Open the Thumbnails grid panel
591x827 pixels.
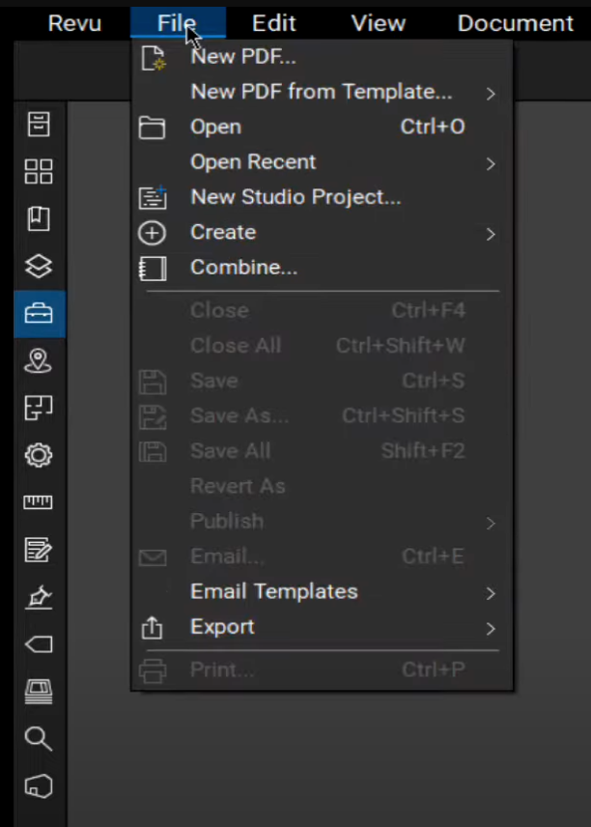pyautogui.click(x=39, y=172)
